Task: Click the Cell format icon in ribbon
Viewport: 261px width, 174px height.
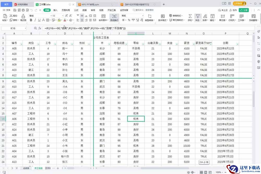Action: tap(222, 16)
